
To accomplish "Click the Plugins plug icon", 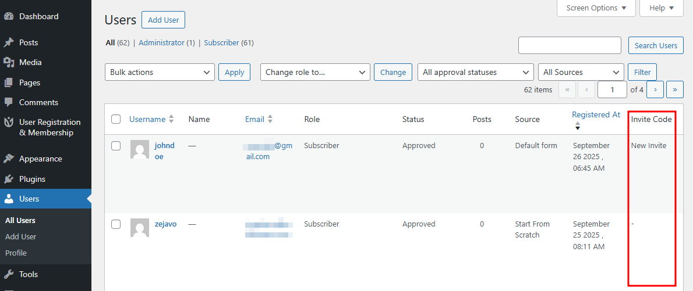I will pyautogui.click(x=8, y=179).
